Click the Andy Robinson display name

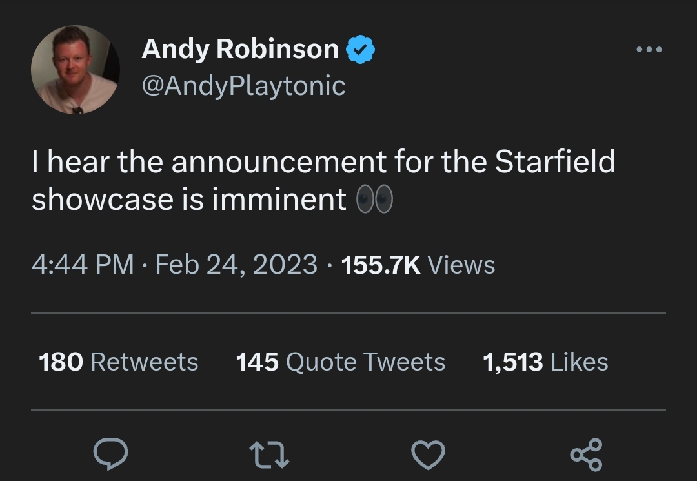[x=240, y=50]
